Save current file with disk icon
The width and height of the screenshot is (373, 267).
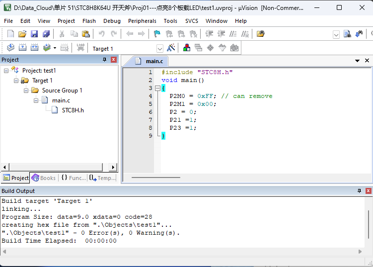[34, 34]
